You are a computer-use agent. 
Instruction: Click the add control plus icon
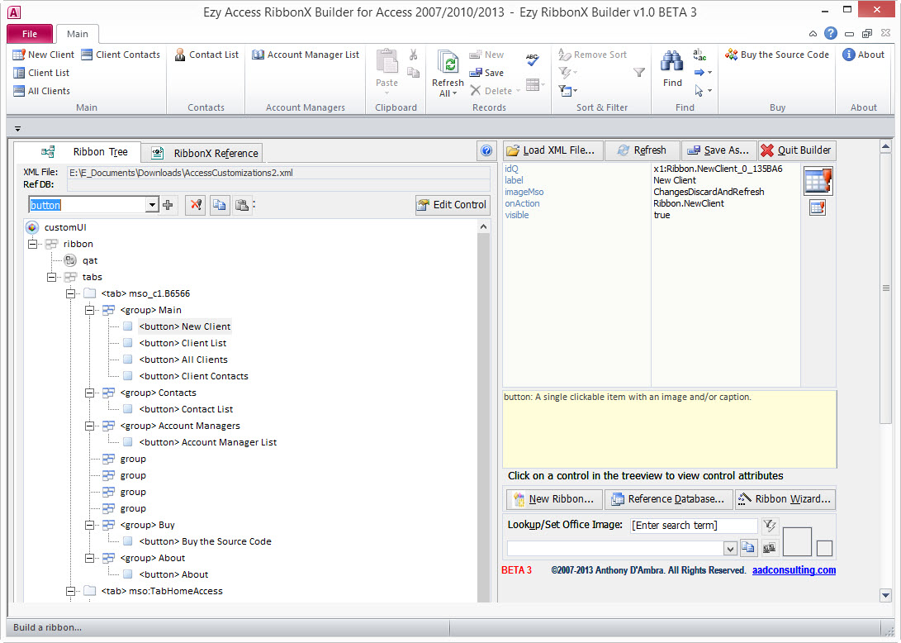(x=168, y=205)
